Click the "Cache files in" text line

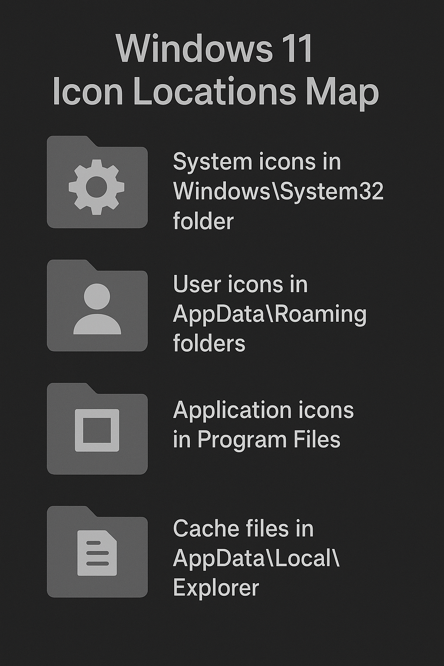243,529
